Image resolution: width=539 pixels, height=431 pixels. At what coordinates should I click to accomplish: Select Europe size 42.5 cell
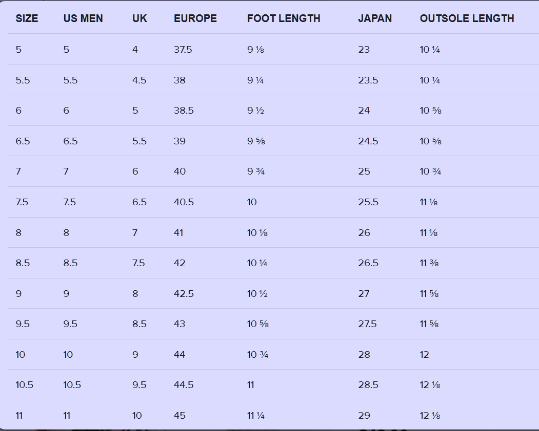[x=184, y=294]
